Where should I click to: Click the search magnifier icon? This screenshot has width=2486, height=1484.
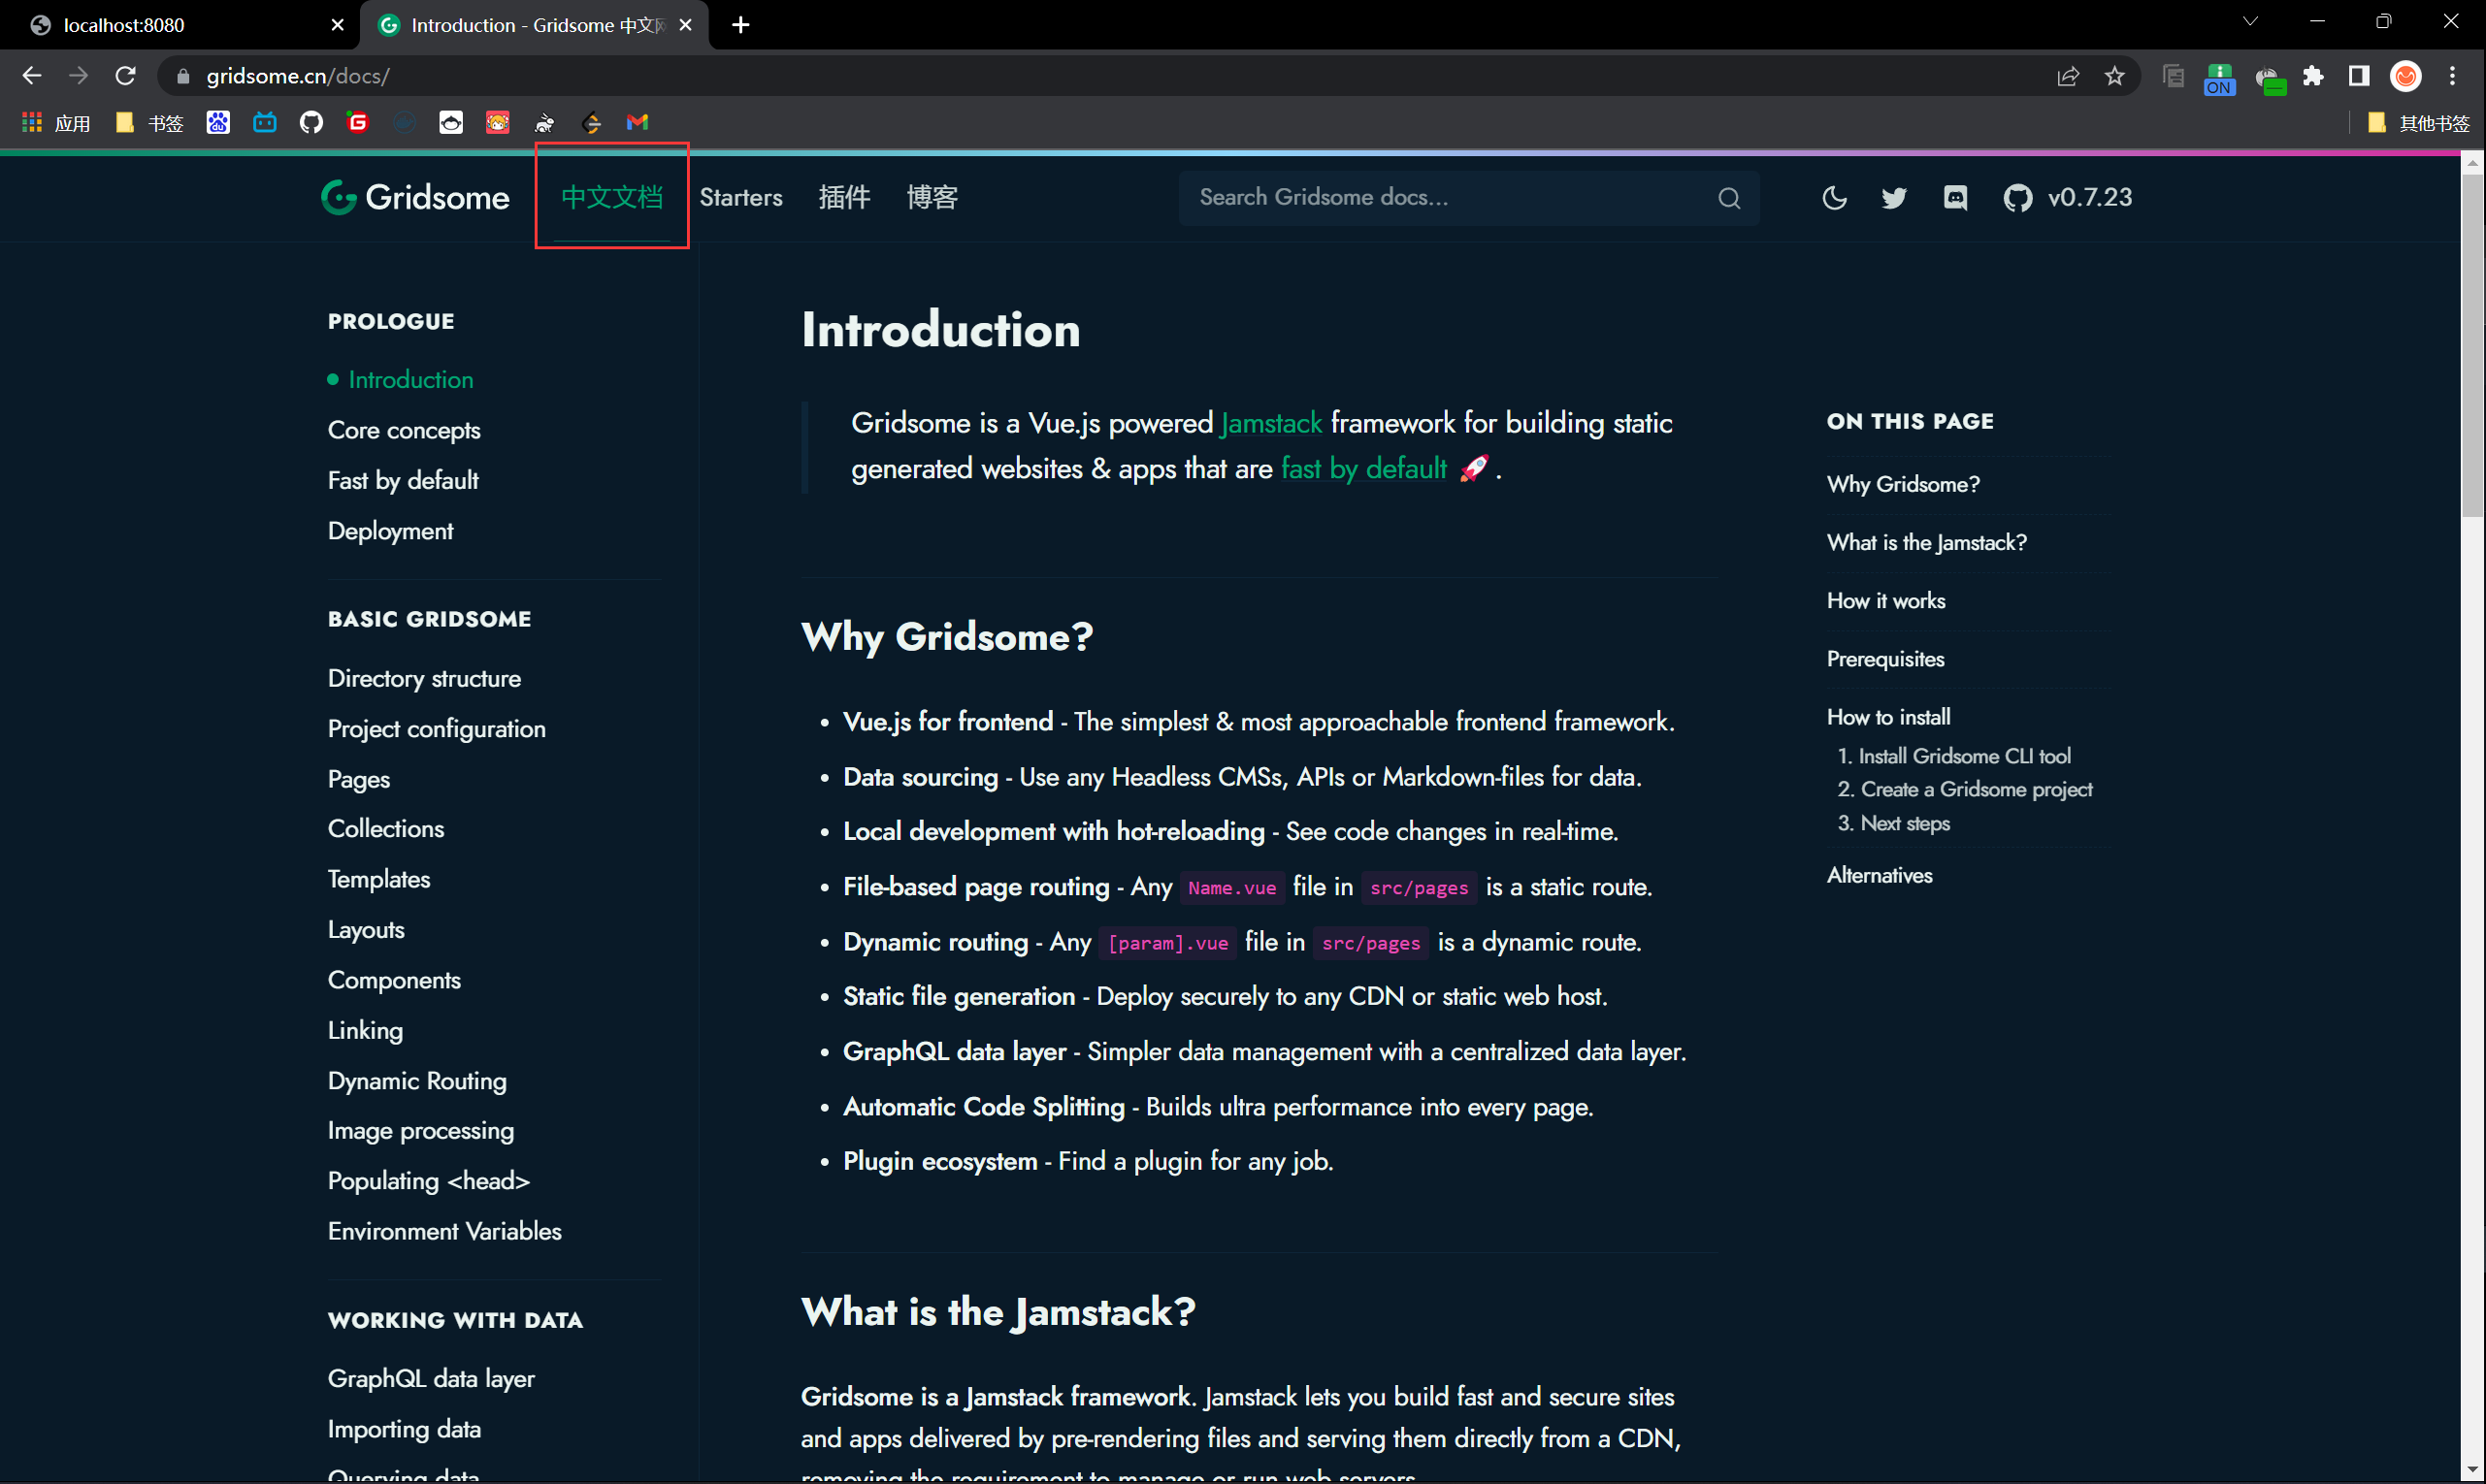click(1729, 198)
